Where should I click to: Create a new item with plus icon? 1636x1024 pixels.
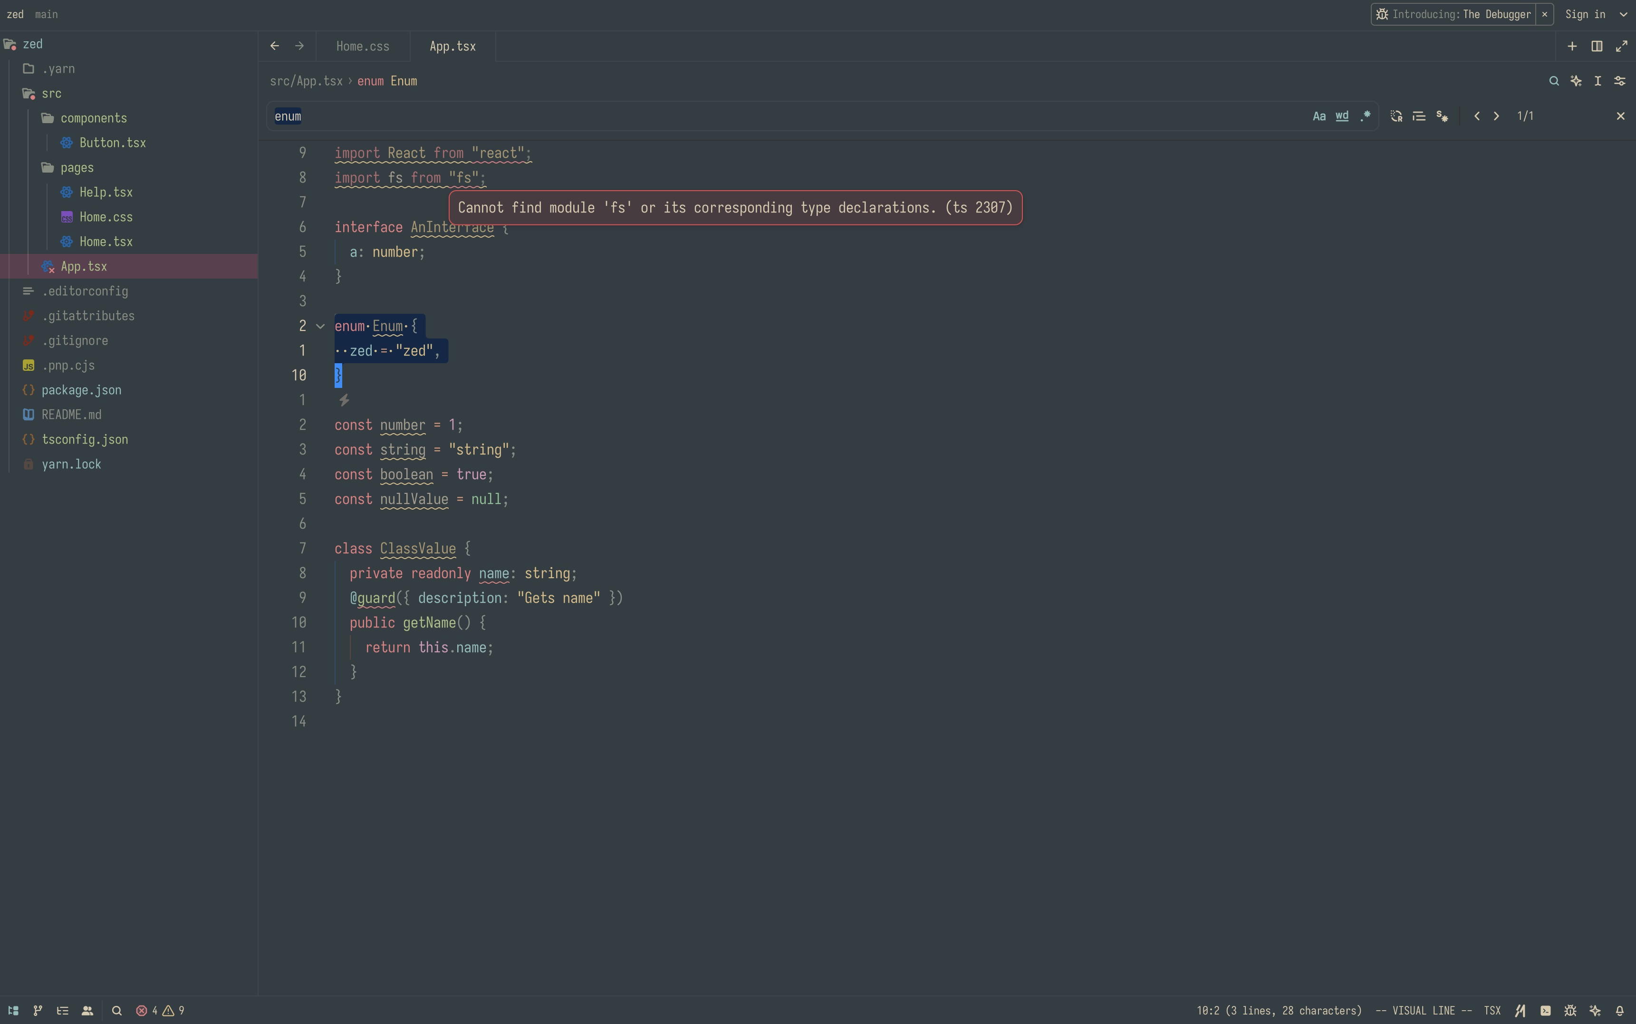coord(1572,46)
